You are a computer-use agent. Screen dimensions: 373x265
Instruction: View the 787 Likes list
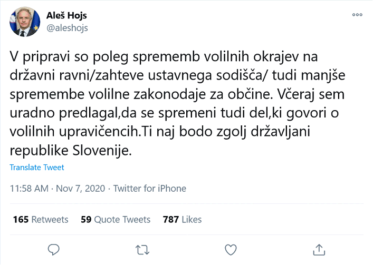183,220
